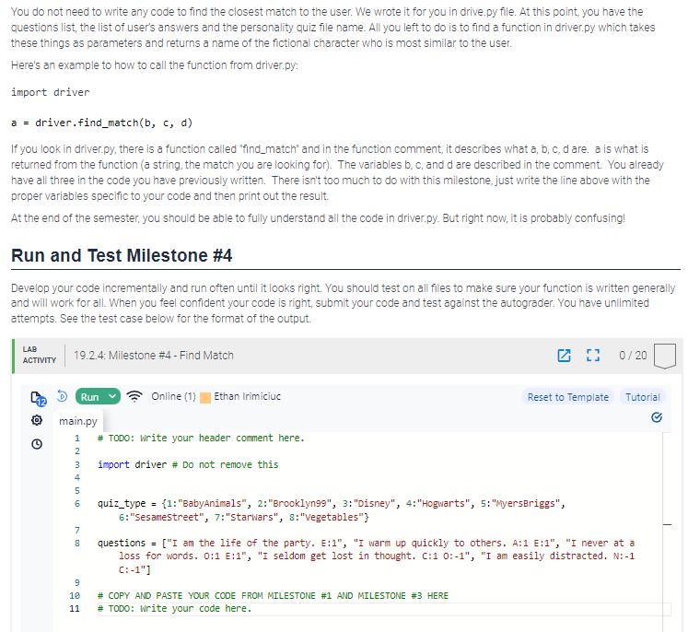Click the 19.2.4: Milestone #4 - Find Match title
688x632 pixels.
154,356
